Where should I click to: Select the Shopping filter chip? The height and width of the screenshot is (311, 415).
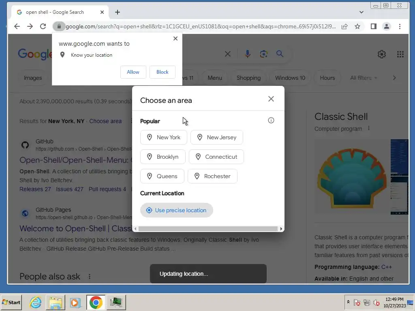pos(248,78)
